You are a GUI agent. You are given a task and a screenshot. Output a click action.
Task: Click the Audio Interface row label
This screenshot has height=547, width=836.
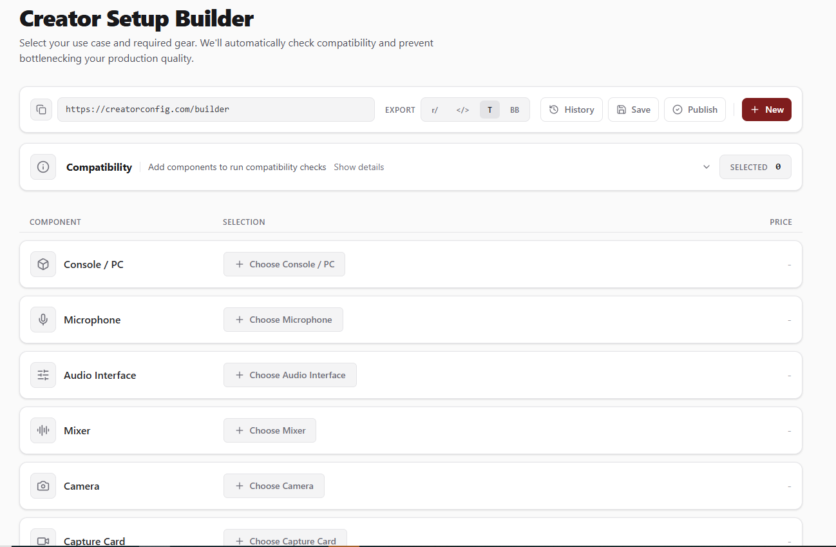click(100, 375)
